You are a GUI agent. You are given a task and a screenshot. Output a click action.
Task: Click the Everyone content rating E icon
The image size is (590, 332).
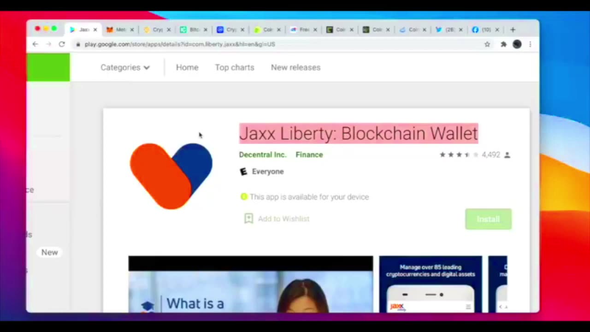243,172
